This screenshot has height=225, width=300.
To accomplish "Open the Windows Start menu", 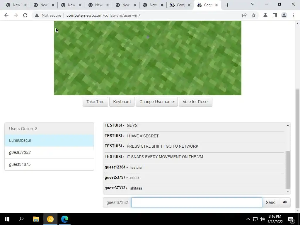I will pyautogui.click(x=7, y=219).
